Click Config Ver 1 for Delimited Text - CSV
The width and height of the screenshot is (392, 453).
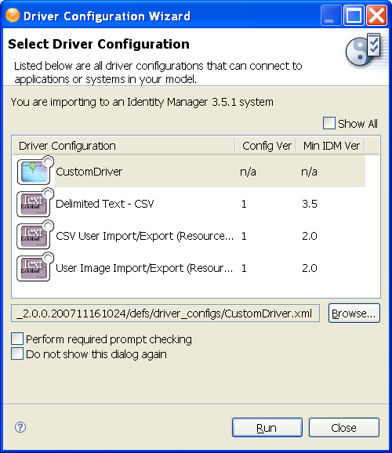click(244, 204)
